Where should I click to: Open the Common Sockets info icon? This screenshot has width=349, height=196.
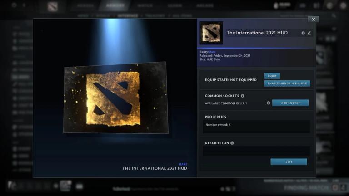[242, 96]
